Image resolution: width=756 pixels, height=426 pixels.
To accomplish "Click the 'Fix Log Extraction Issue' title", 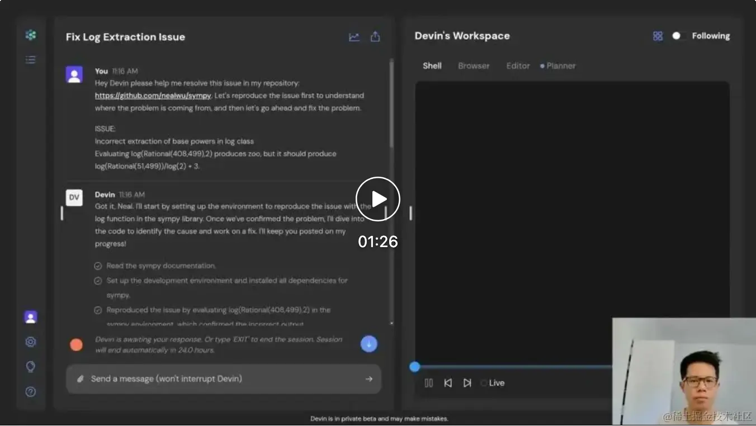I will click(x=125, y=37).
